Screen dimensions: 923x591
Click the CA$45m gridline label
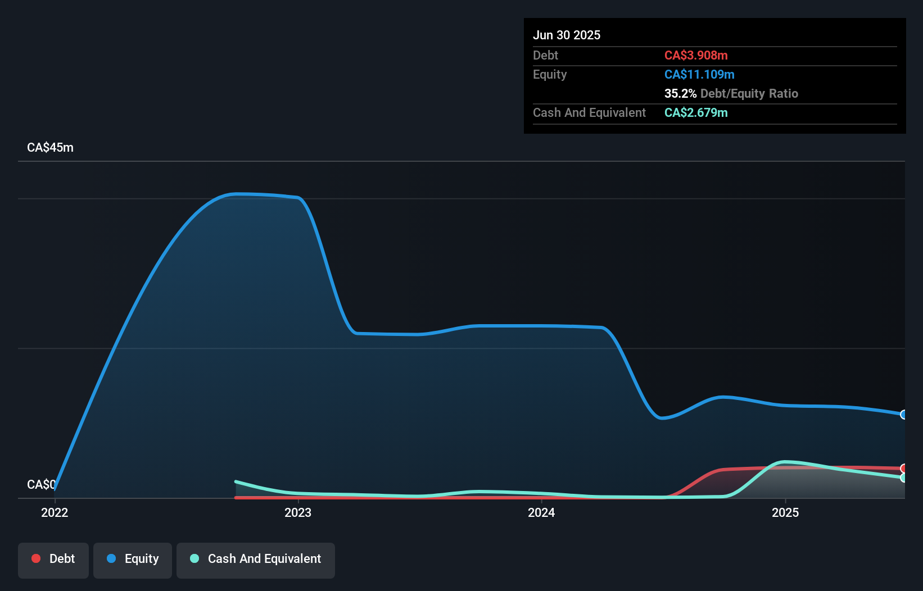(x=50, y=147)
